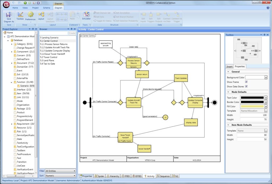
Task: Click the Template browse button under Node Defaults
Action: click(x=266, y=111)
